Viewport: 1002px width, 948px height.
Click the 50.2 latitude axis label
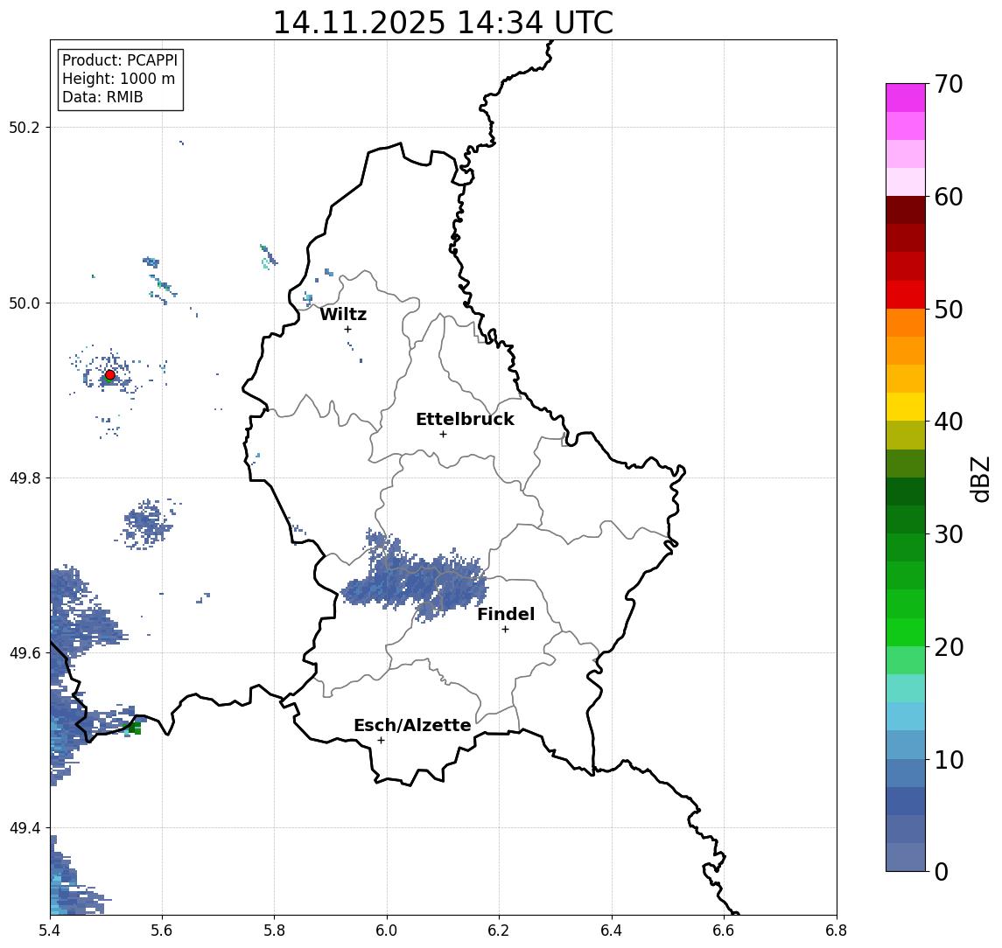click(24, 127)
